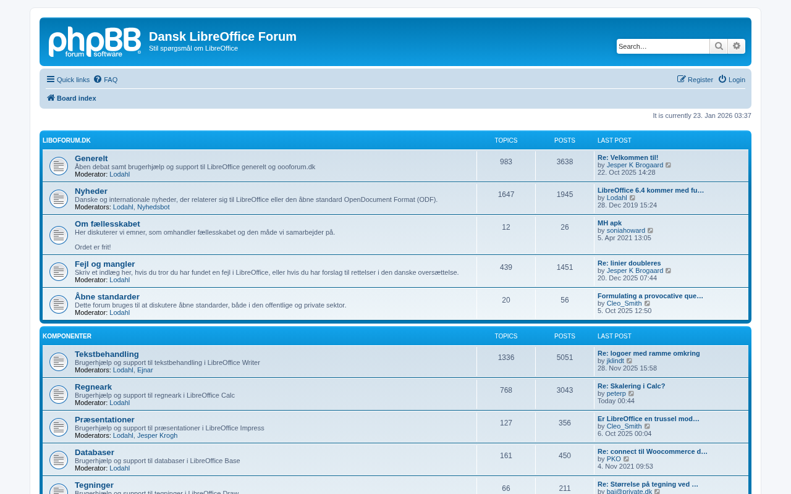
Task: Open the Generelt forum
Action: [x=91, y=158]
